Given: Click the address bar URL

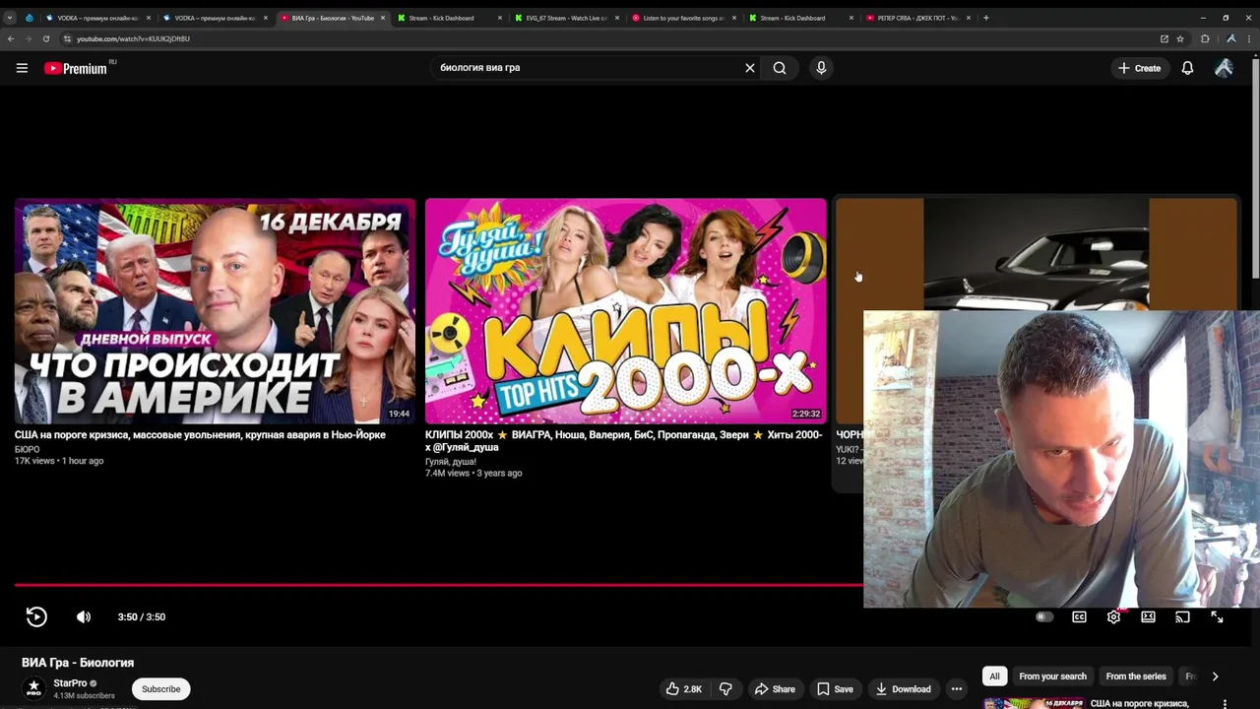Looking at the screenshot, I should (x=134, y=38).
